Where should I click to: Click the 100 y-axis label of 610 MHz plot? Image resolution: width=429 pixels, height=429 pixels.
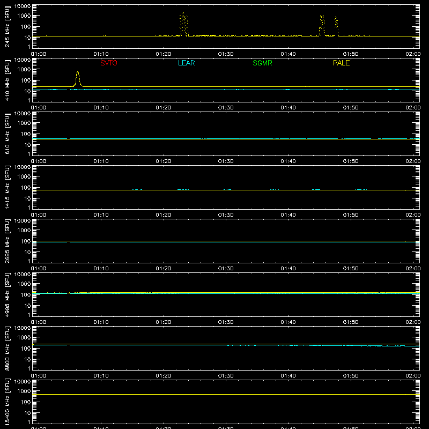(x=26, y=134)
